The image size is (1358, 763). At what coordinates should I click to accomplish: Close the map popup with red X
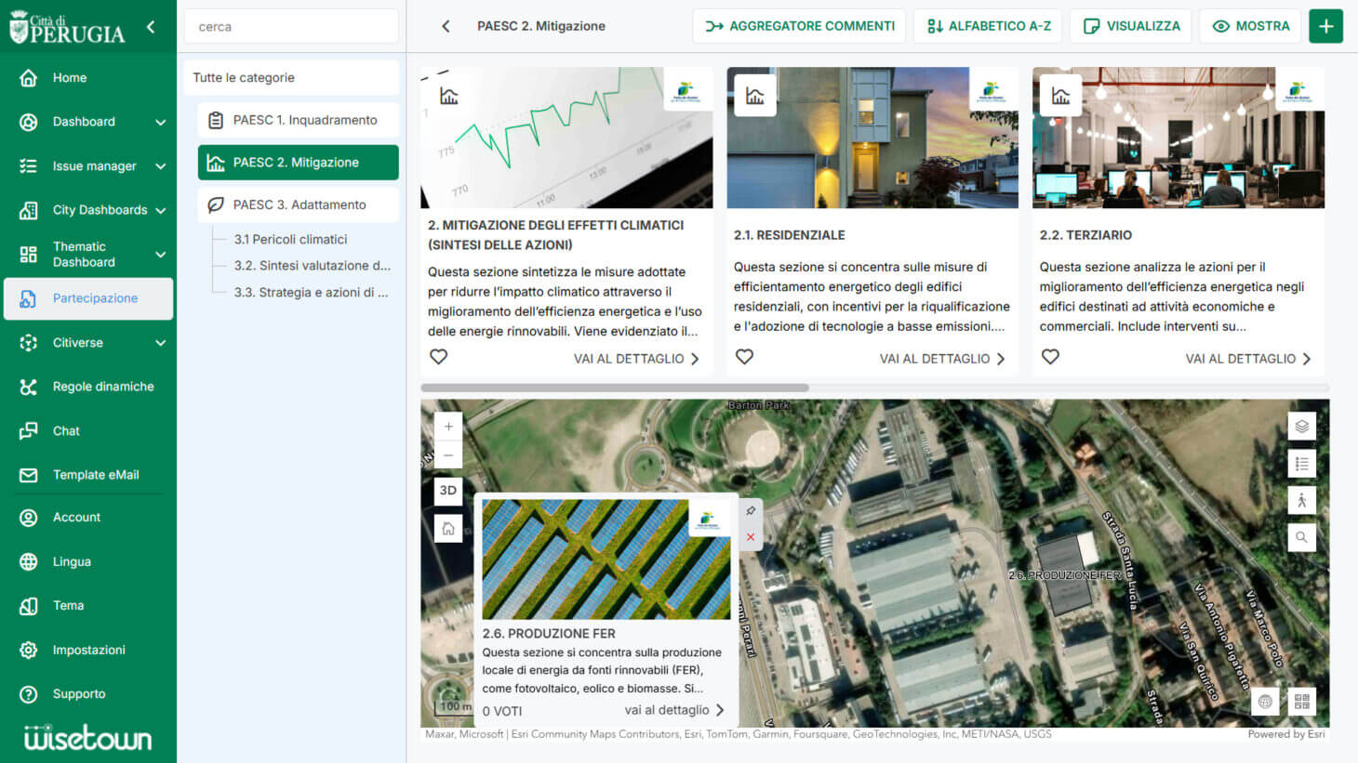pos(751,537)
